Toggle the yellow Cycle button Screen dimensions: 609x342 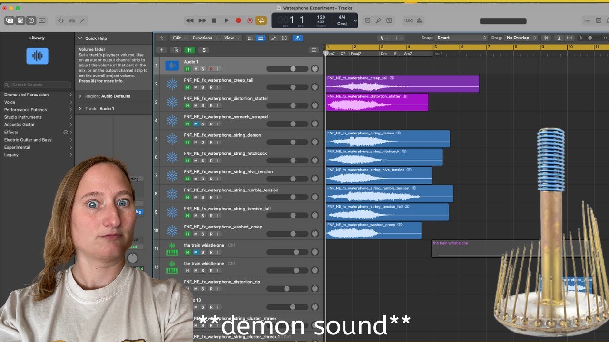tap(261, 20)
